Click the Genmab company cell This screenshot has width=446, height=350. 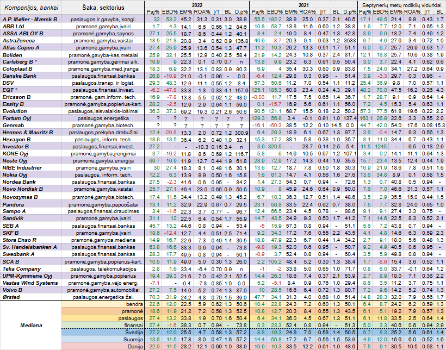pos(31,126)
